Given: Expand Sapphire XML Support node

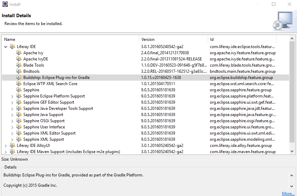Looking at the screenshot, I should pos(12,140).
